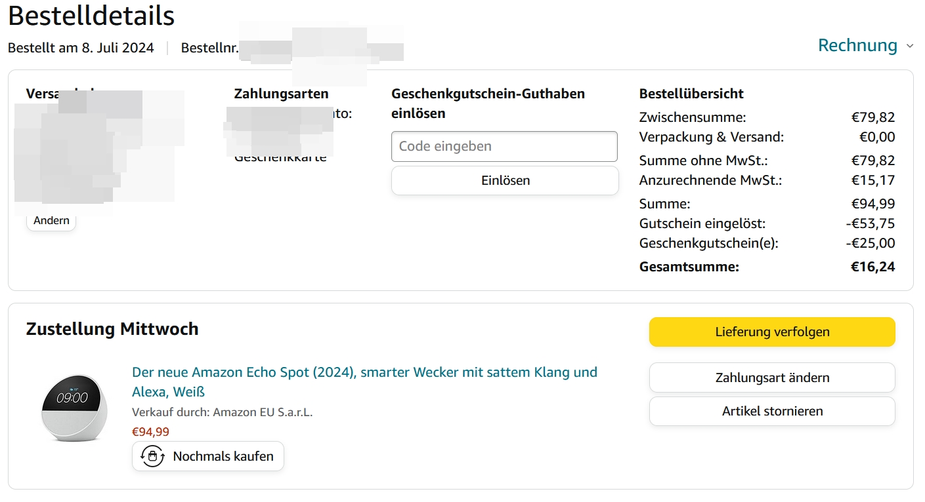The image size is (925, 502).
Task: Click the Bestellt am 8. Juli 2024 text
Action: [x=81, y=48]
